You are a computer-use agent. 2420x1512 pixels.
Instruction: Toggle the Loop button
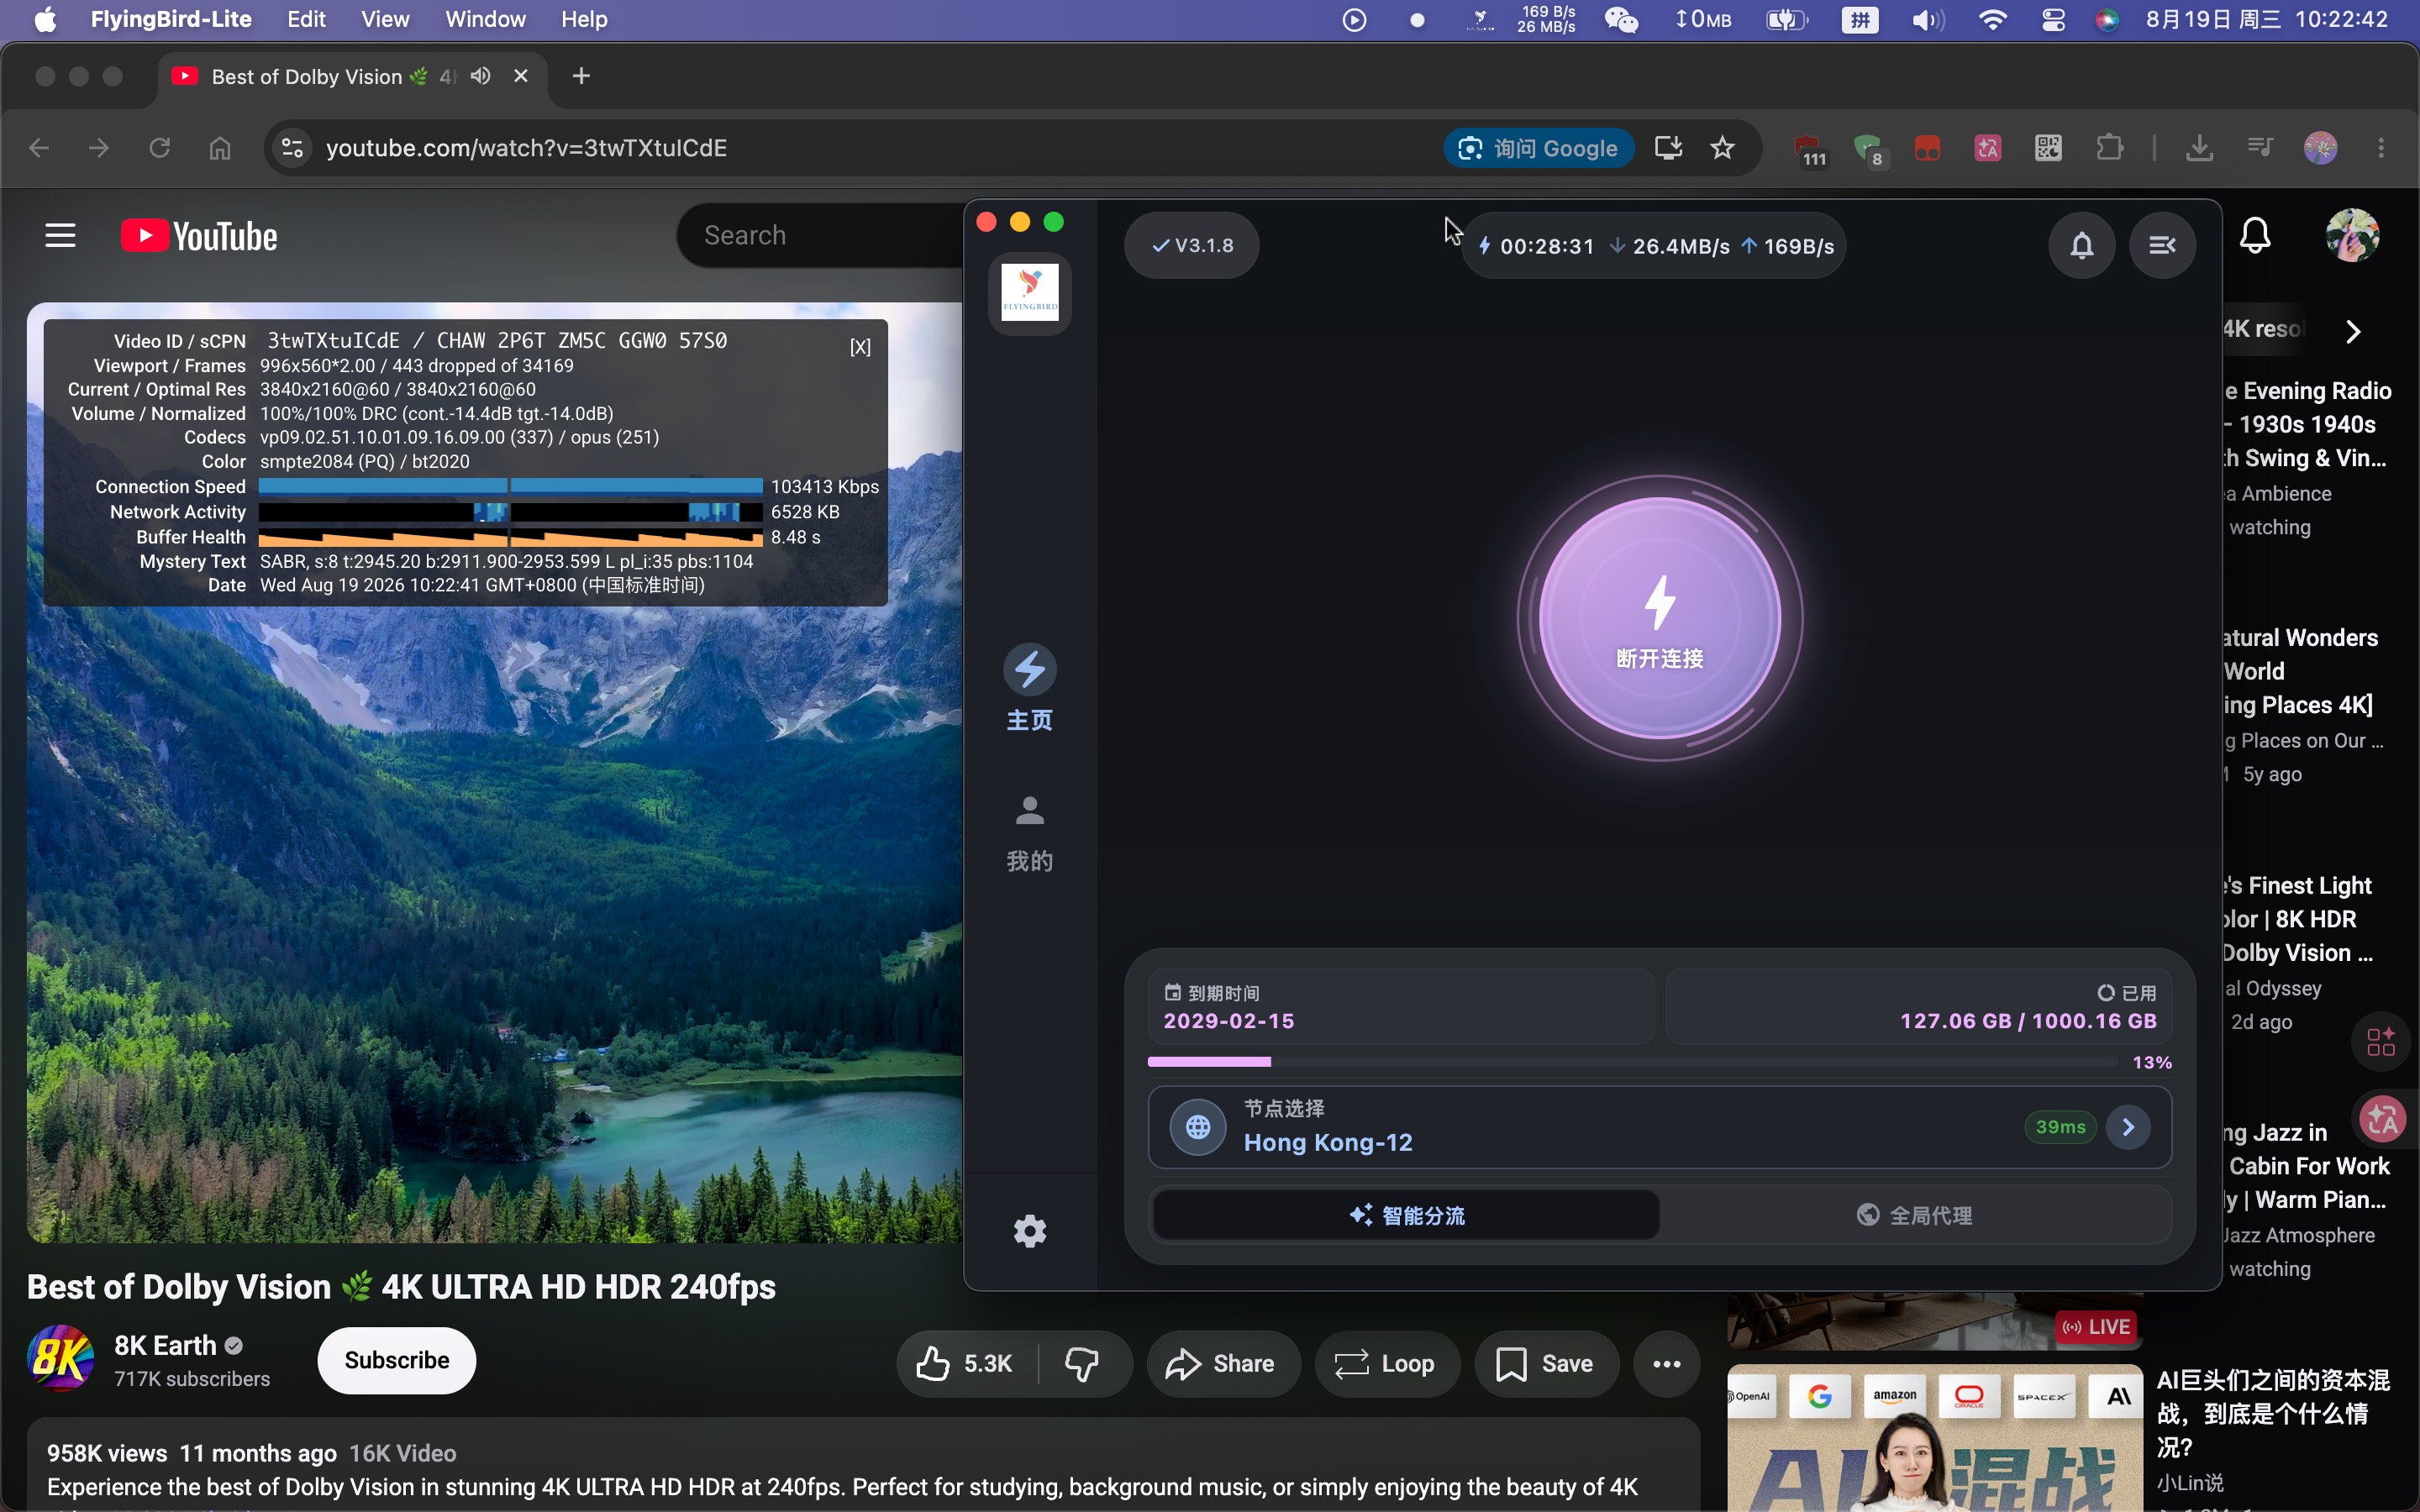[x=1386, y=1363]
